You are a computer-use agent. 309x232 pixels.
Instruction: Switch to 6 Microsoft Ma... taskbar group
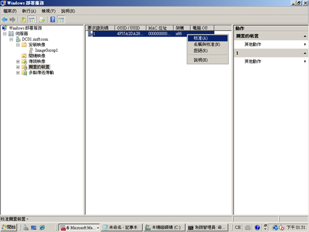pos(79,228)
